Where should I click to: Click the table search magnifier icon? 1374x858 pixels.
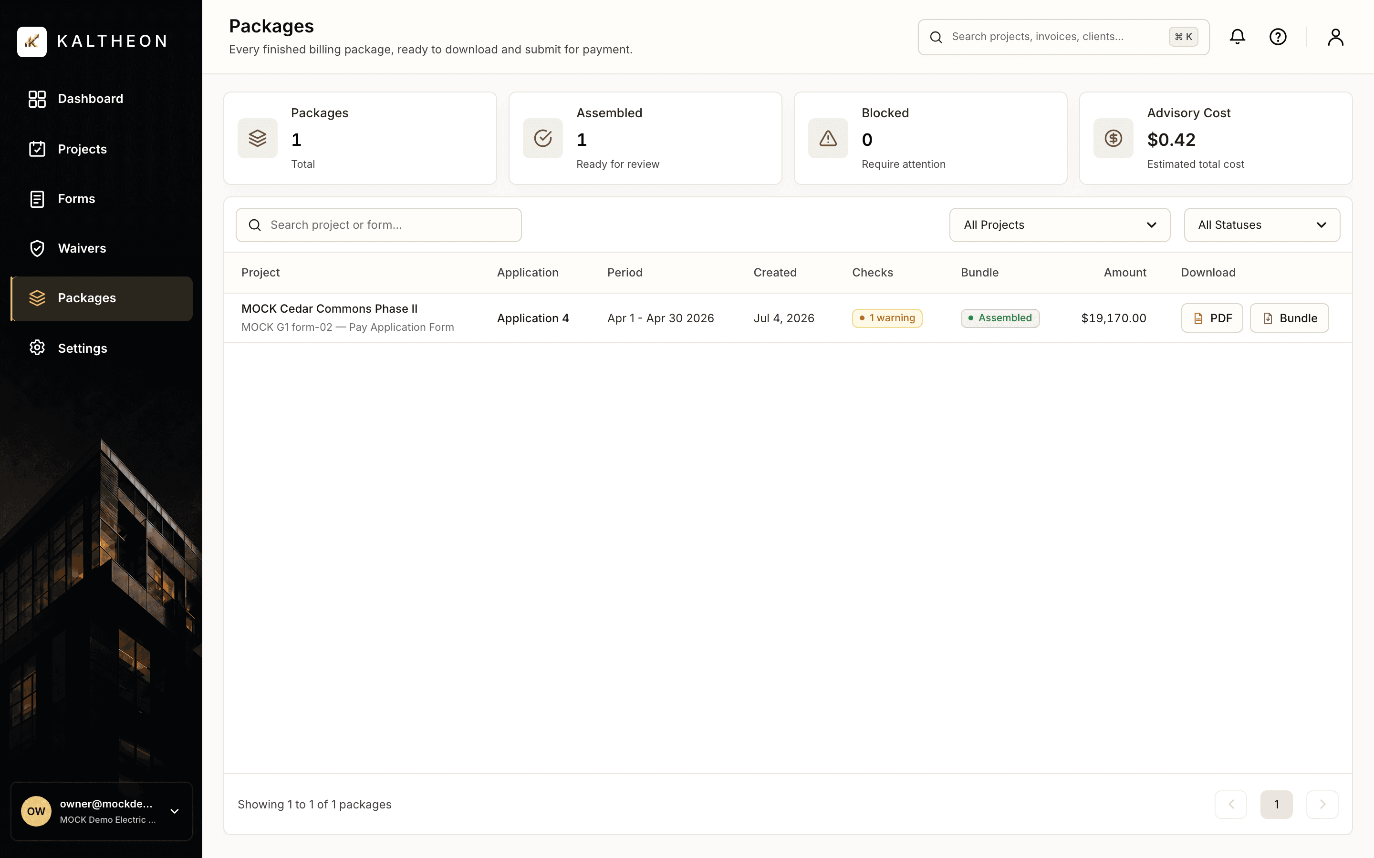[x=255, y=225]
